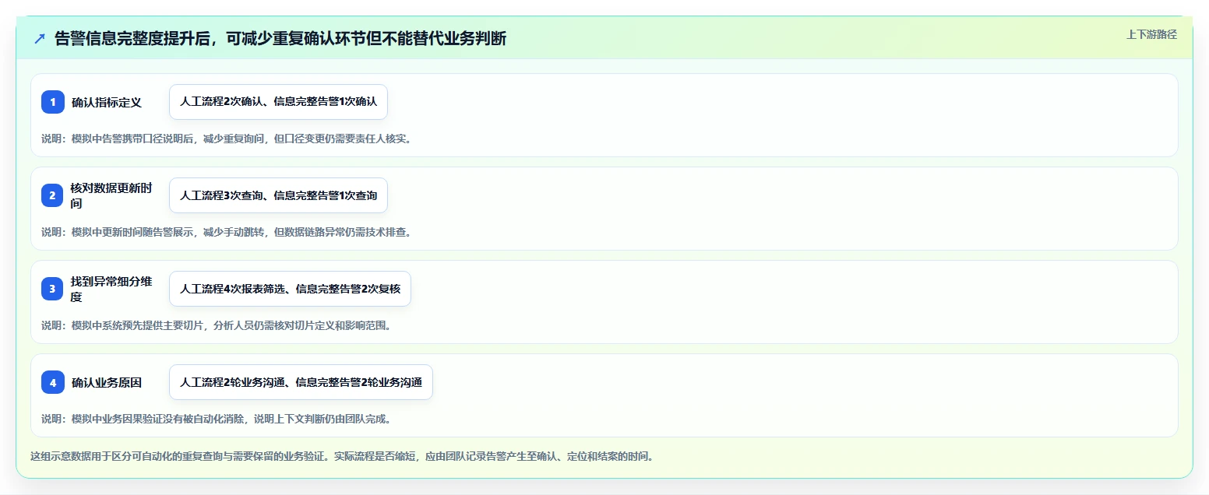Screen dimensions: 1209x495
Task: Select step number 2 badge
Action: point(53,195)
